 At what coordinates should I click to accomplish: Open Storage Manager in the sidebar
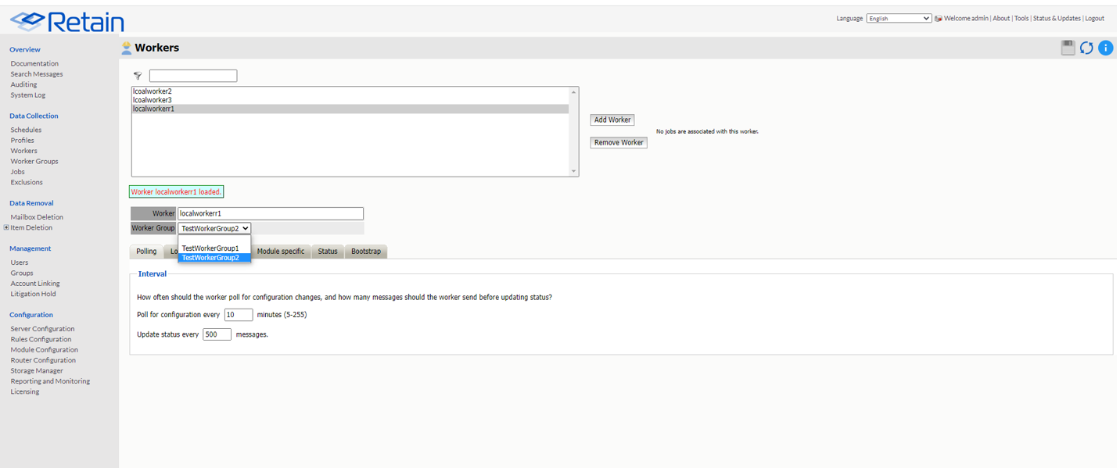pos(37,371)
